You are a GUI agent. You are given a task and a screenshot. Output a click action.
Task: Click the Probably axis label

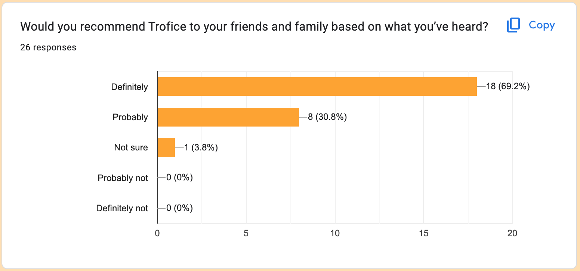pyautogui.click(x=130, y=117)
